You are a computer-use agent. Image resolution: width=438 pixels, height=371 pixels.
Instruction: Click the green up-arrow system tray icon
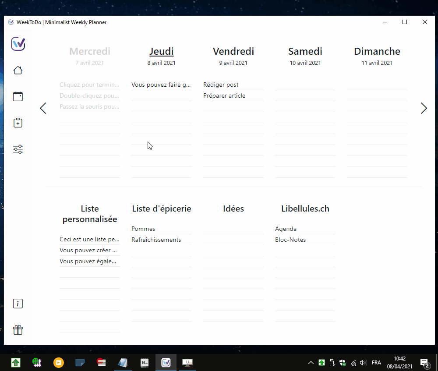[x=321, y=363]
